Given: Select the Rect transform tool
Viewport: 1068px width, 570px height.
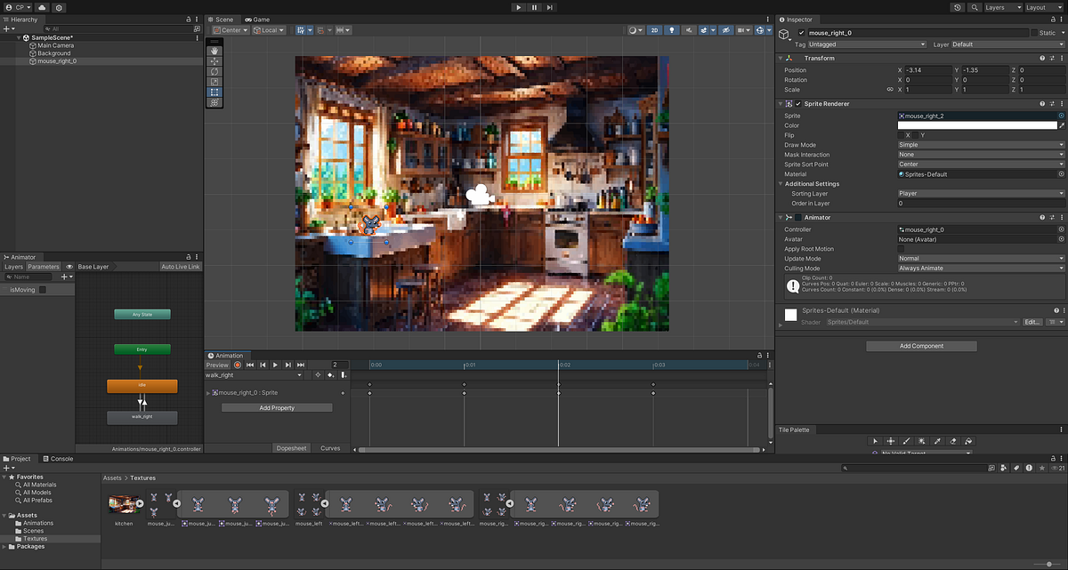Looking at the screenshot, I should pyautogui.click(x=214, y=92).
